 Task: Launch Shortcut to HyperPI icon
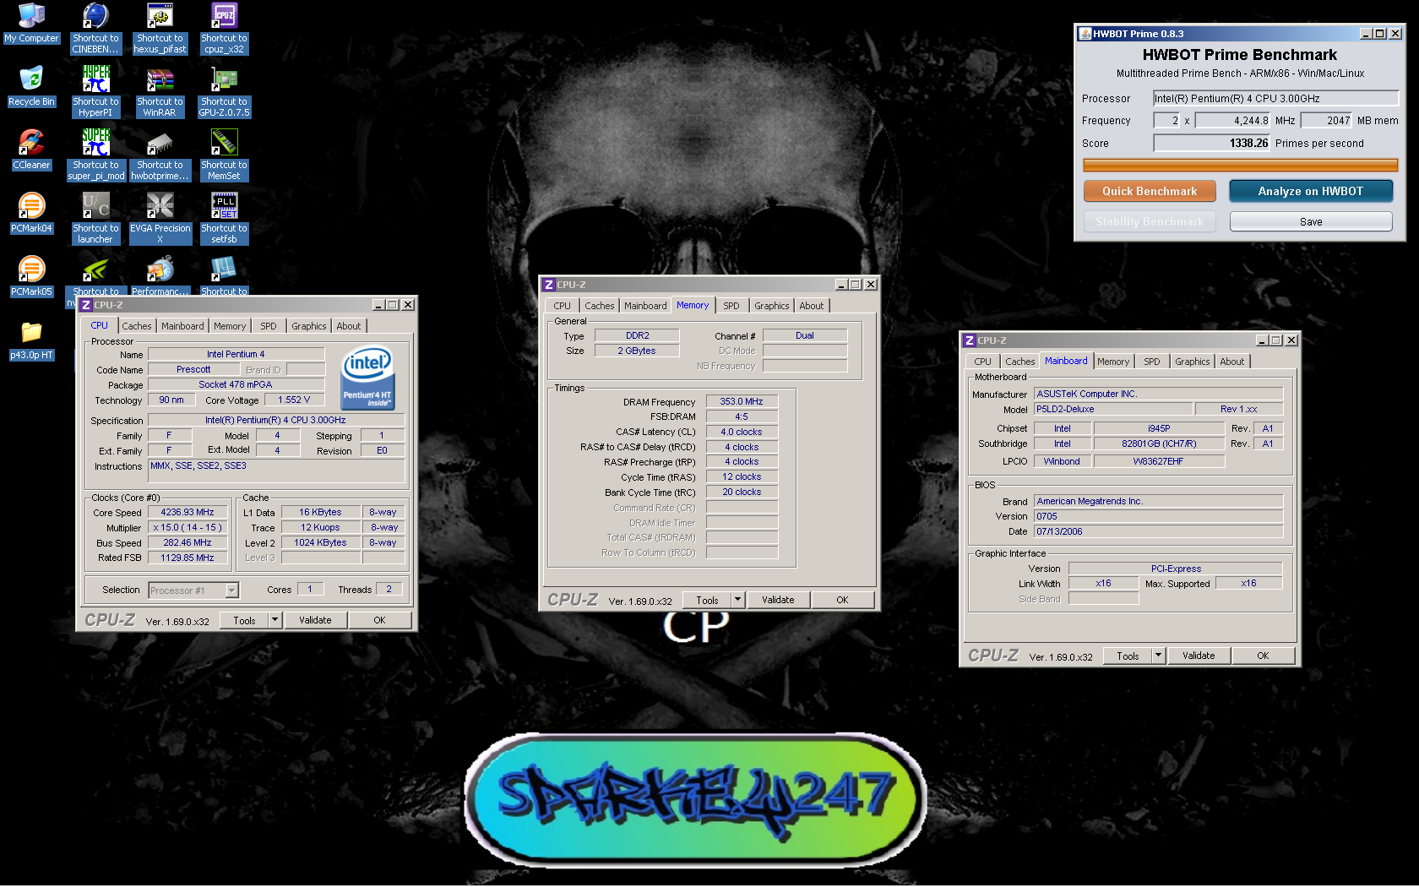pos(95,91)
